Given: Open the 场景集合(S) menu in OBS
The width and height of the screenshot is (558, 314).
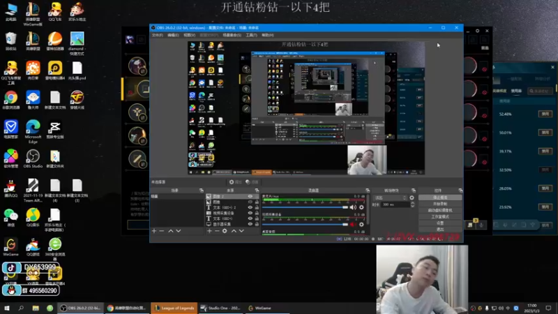Looking at the screenshot, I should tap(232, 36).
